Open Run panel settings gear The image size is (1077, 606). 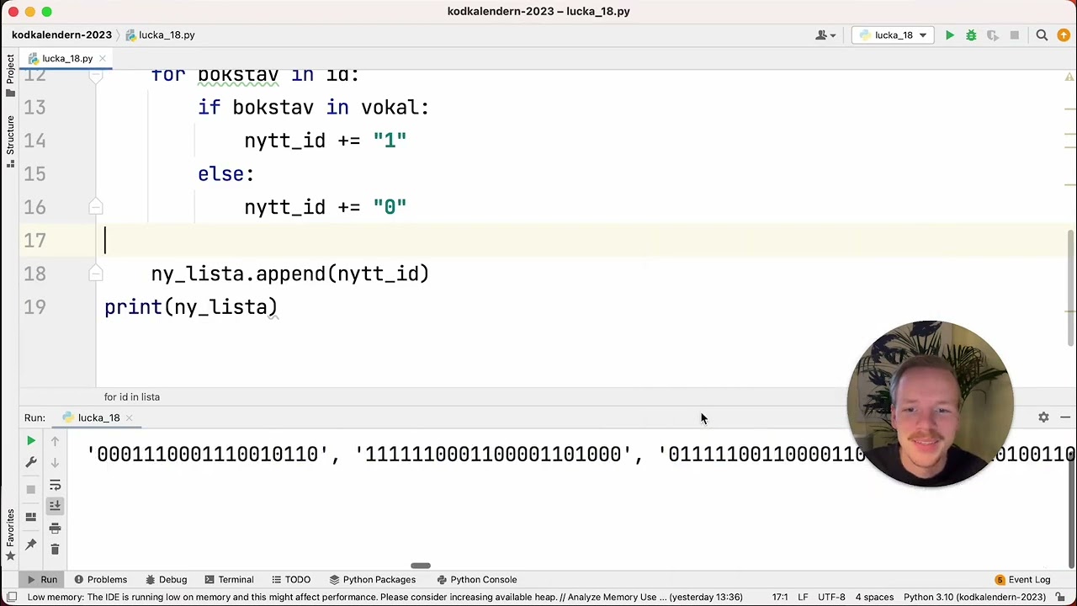pyautogui.click(x=1043, y=417)
